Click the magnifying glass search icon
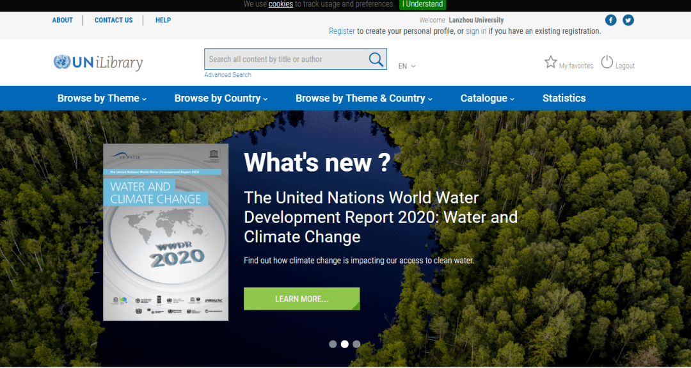The image size is (691, 368). click(x=376, y=60)
